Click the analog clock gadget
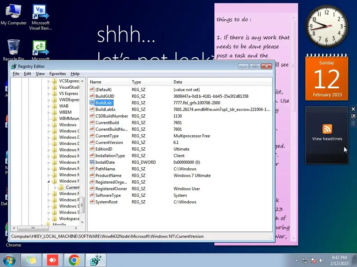The height and width of the screenshot is (267, 357). tap(327, 26)
